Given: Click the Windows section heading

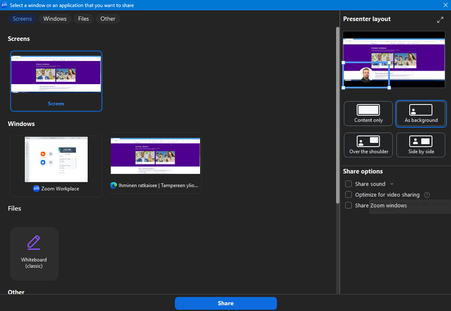Looking at the screenshot, I should (x=21, y=124).
